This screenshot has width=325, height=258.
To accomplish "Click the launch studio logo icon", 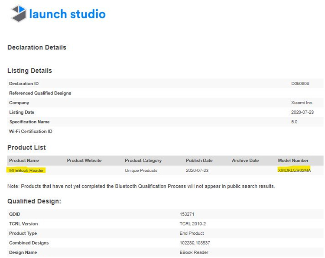I will (19, 13).
